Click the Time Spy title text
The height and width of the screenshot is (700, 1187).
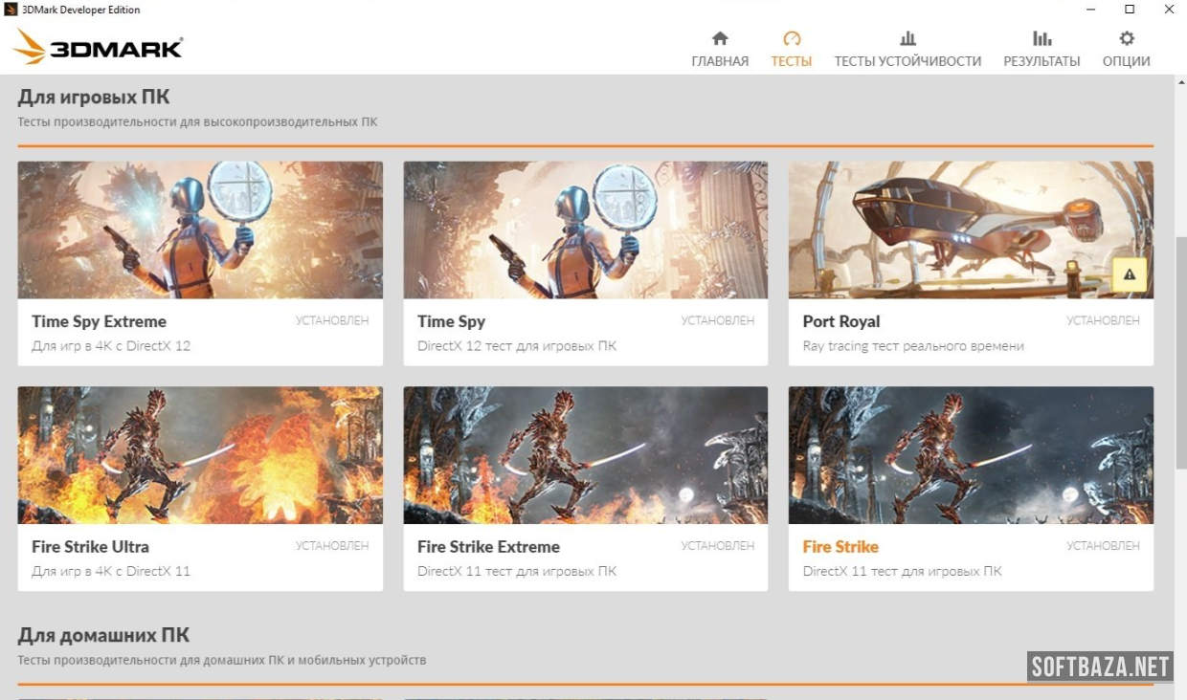451,321
